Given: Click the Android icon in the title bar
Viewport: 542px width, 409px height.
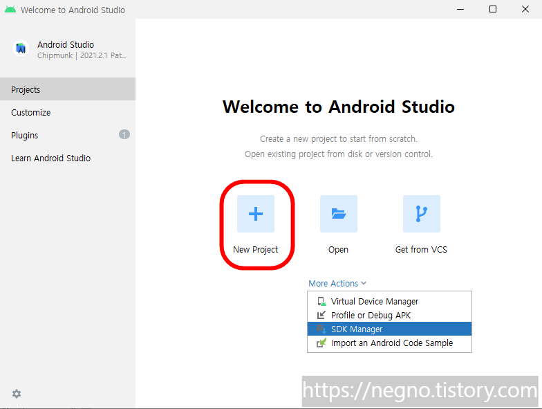Looking at the screenshot, I should [10, 10].
